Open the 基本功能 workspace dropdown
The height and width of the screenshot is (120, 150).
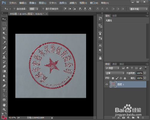[138, 9]
